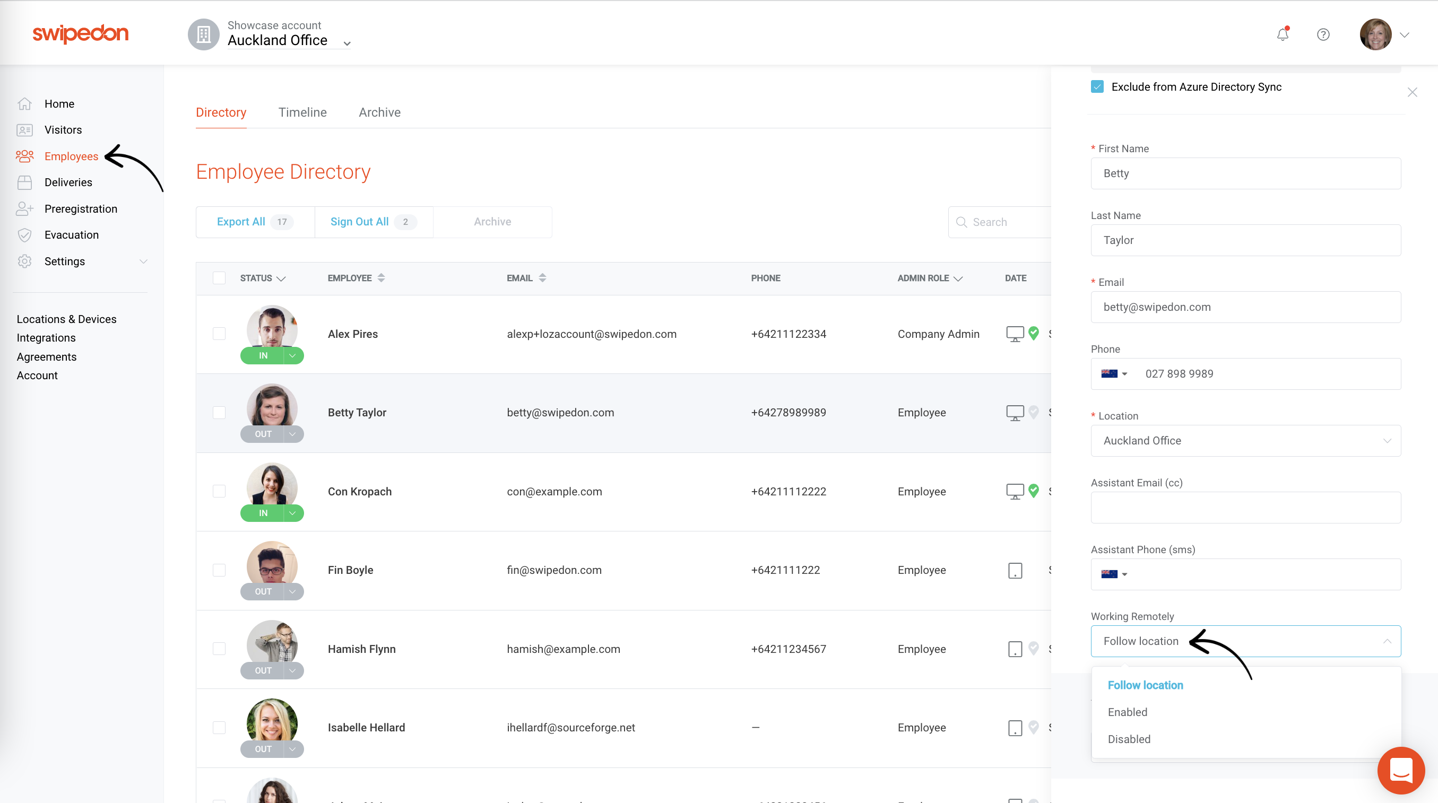Close the employee edit panel

point(1412,92)
